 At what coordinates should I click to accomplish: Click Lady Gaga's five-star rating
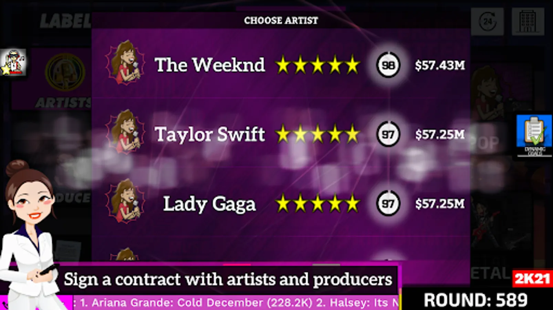317,203
